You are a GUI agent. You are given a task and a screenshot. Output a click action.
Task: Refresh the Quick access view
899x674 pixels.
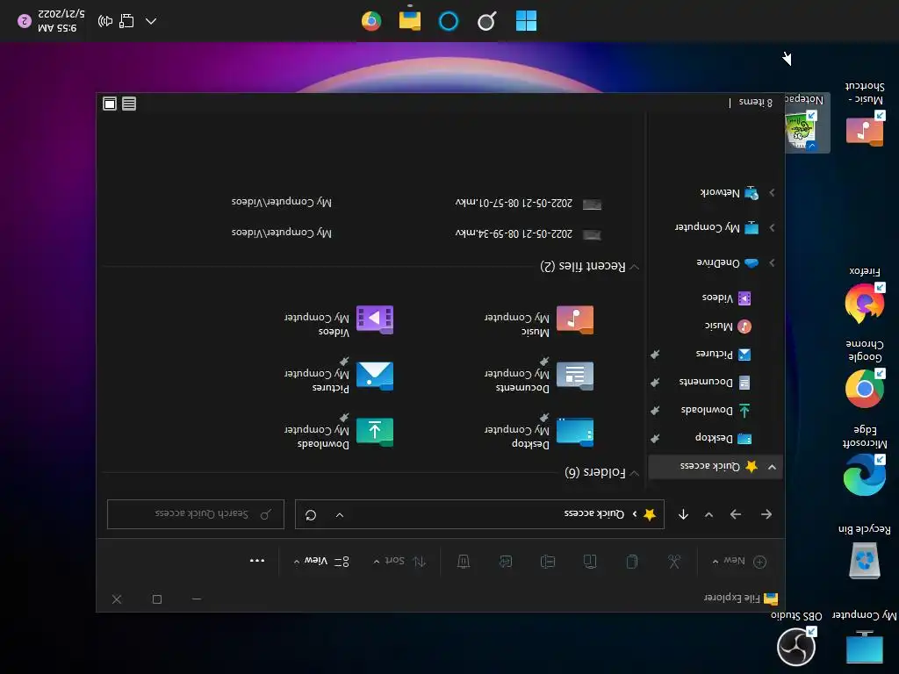click(311, 514)
